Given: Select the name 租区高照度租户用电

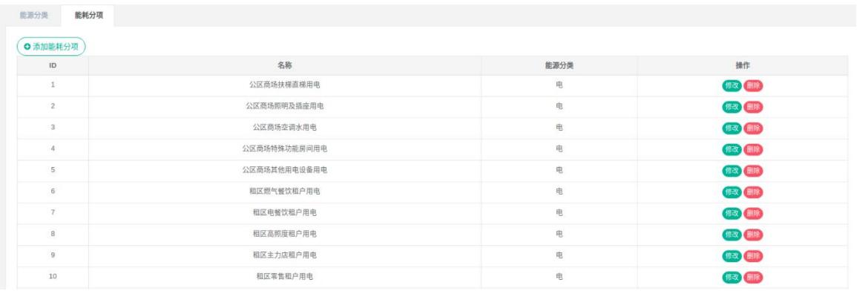Looking at the screenshot, I should [285, 235].
